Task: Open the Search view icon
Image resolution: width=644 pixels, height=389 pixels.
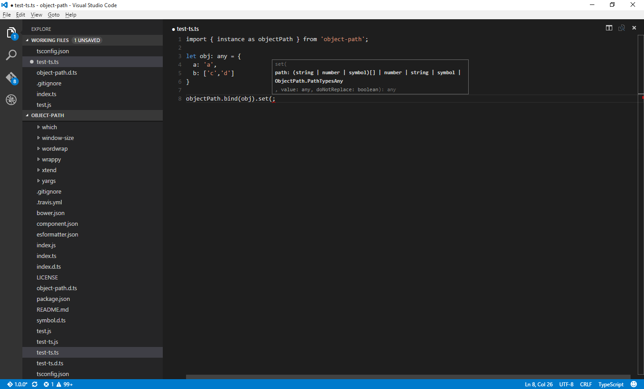Action: (x=11, y=55)
